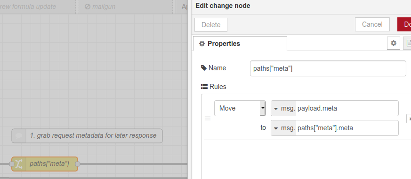
Task: Open the node description document icon
Action: [408, 43]
